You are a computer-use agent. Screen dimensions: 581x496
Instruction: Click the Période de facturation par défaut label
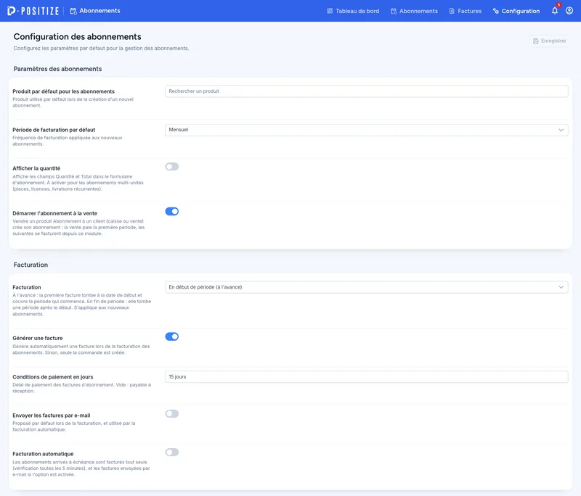click(54, 130)
